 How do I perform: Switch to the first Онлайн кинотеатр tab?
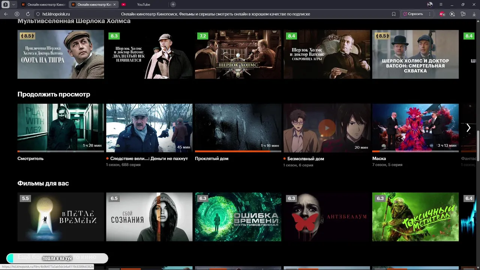[43, 4]
